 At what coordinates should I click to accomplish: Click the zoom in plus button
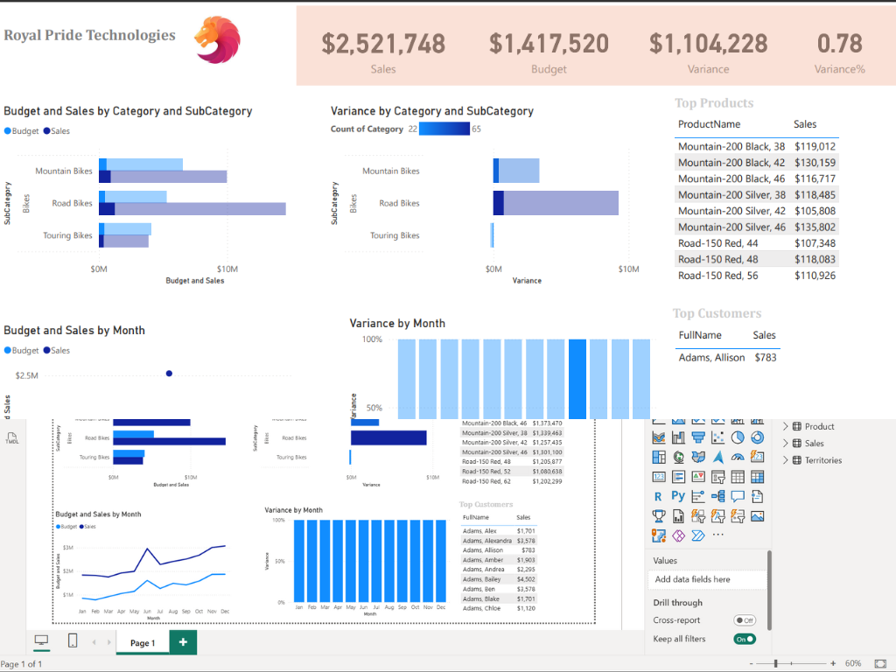[x=833, y=663]
